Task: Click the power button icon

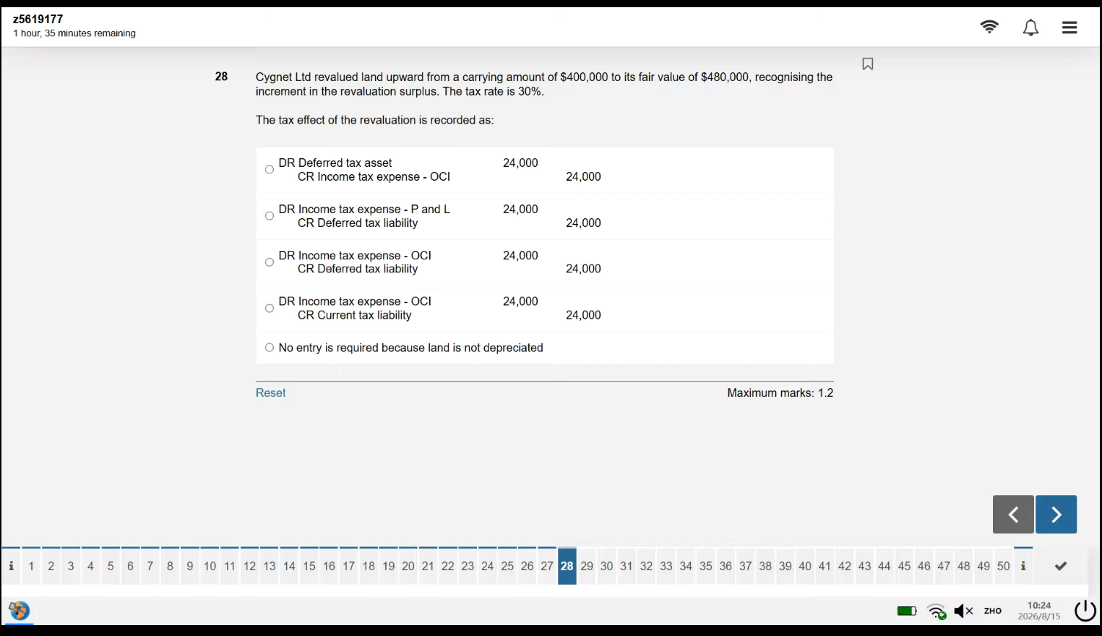Action: click(x=1085, y=611)
